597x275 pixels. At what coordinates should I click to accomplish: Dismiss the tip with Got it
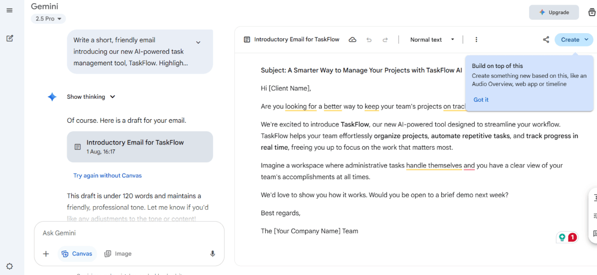tap(481, 99)
